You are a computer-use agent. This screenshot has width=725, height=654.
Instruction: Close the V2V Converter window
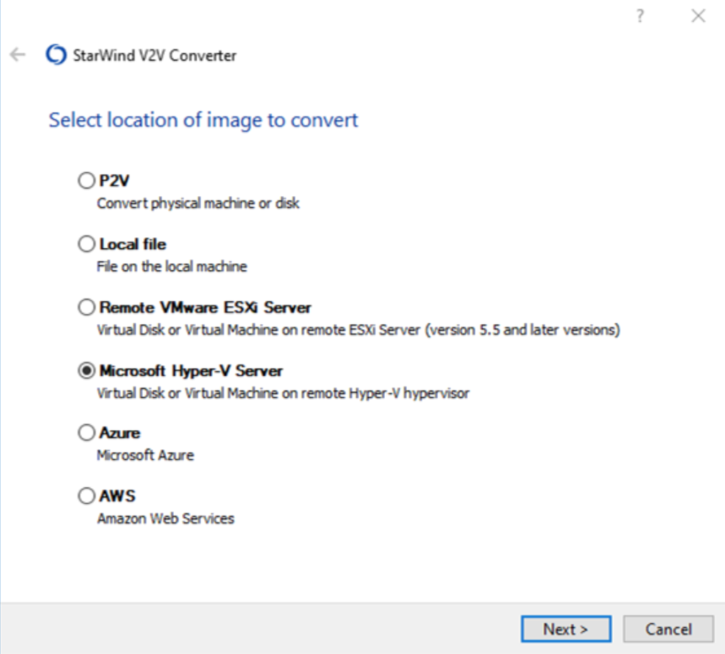click(x=698, y=16)
